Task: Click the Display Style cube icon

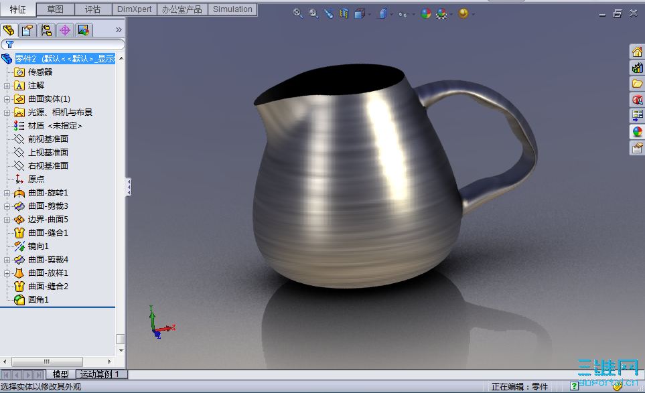Action: pyautogui.click(x=382, y=13)
